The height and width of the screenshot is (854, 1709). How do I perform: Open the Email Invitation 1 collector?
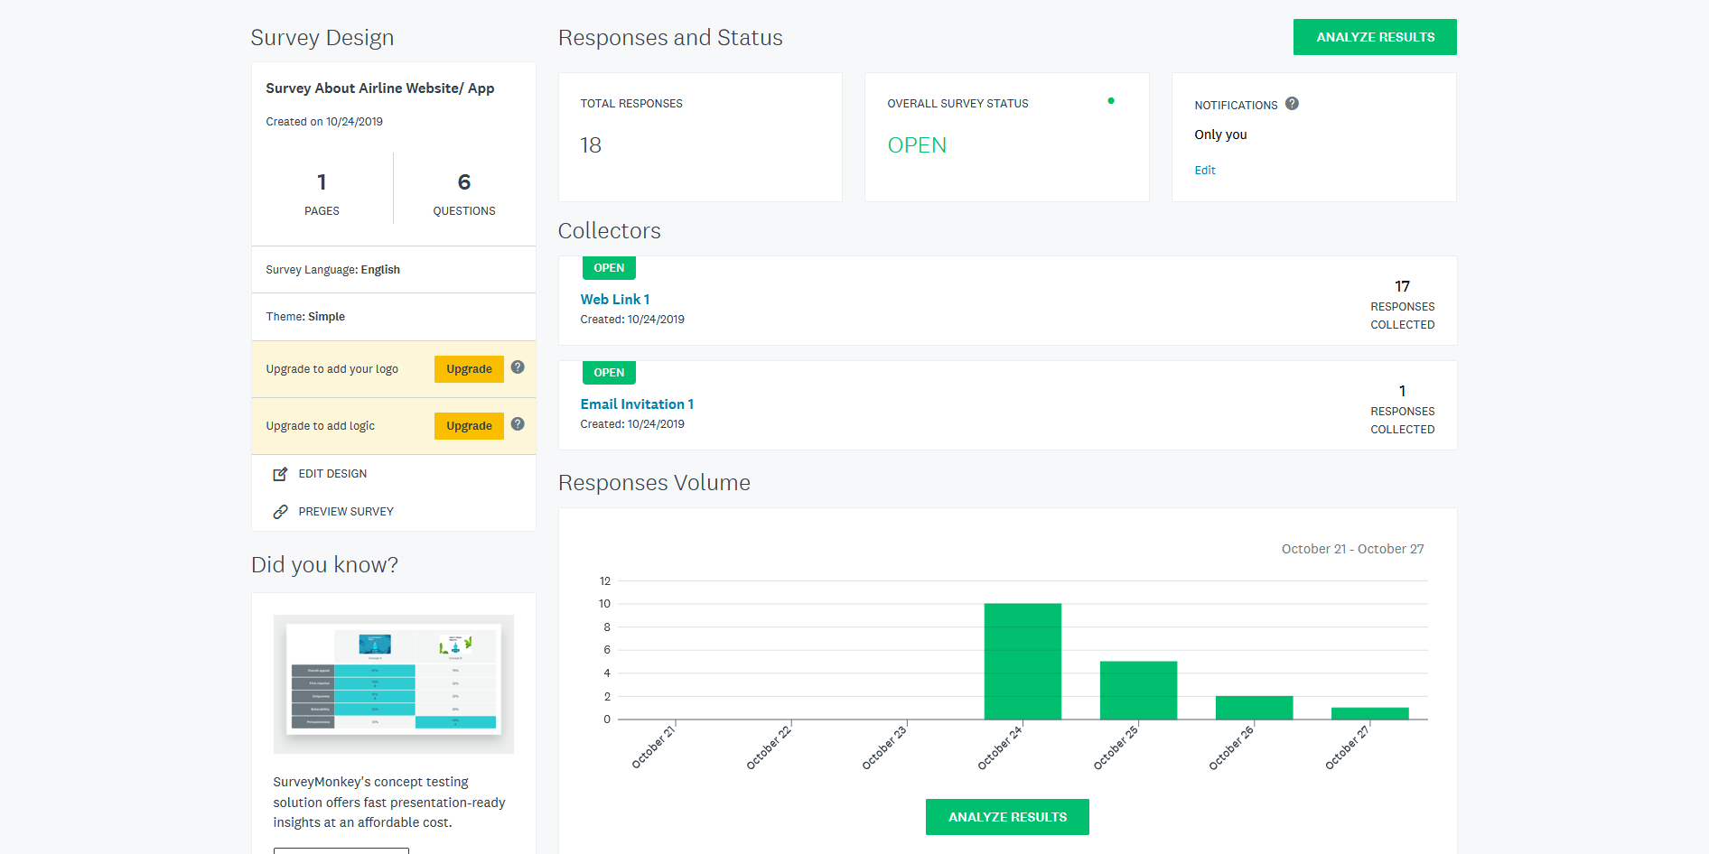636,404
